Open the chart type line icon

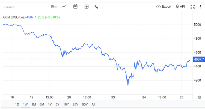64,7
